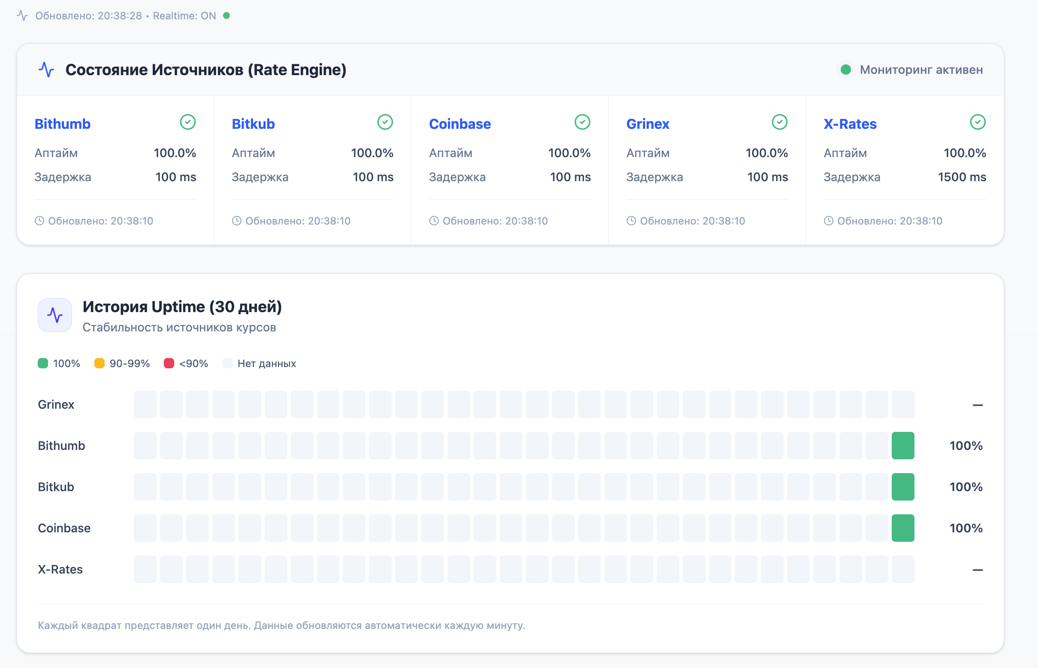Click the Bithumb uptime value 100.0%

(175, 153)
